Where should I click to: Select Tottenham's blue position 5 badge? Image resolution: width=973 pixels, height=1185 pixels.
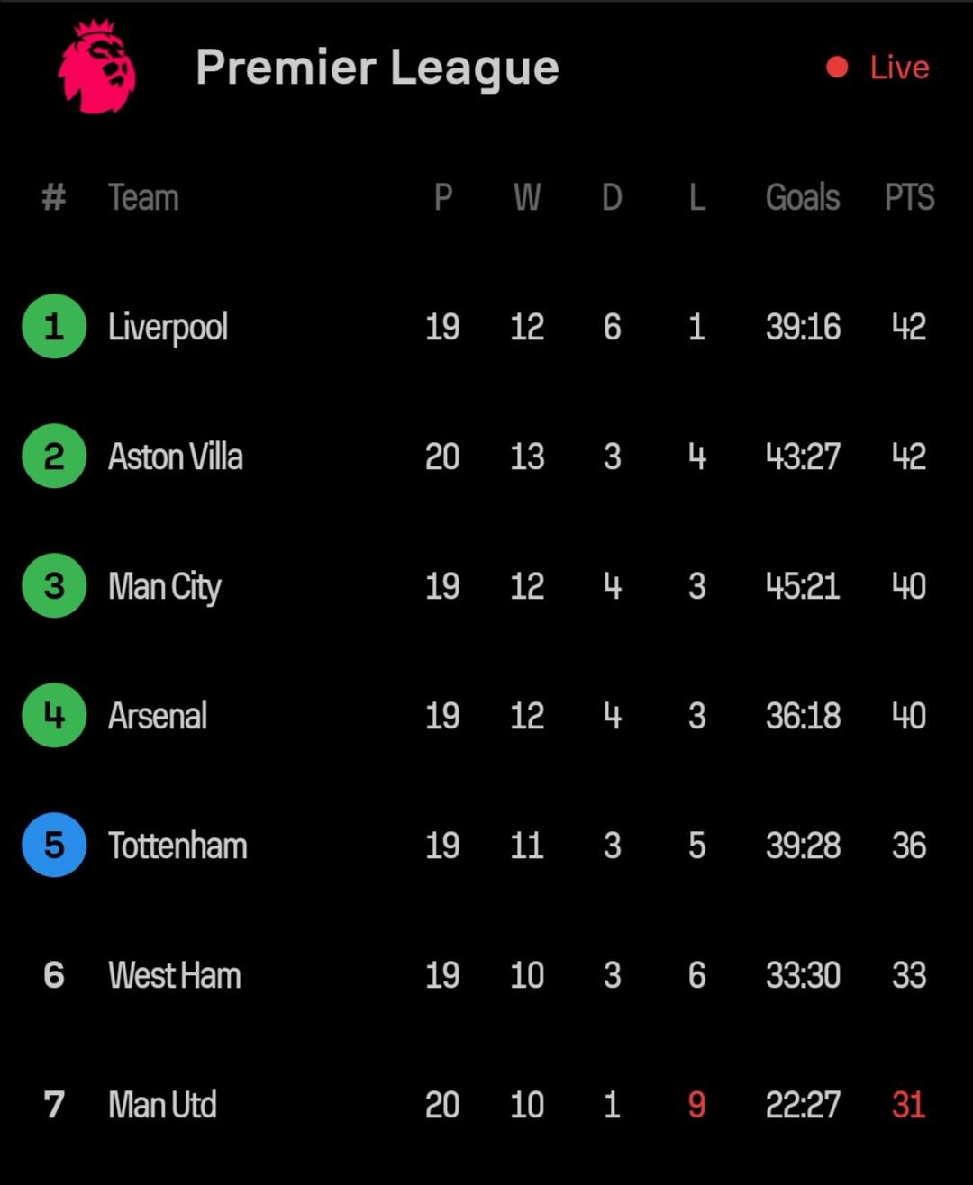click(x=54, y=845)
